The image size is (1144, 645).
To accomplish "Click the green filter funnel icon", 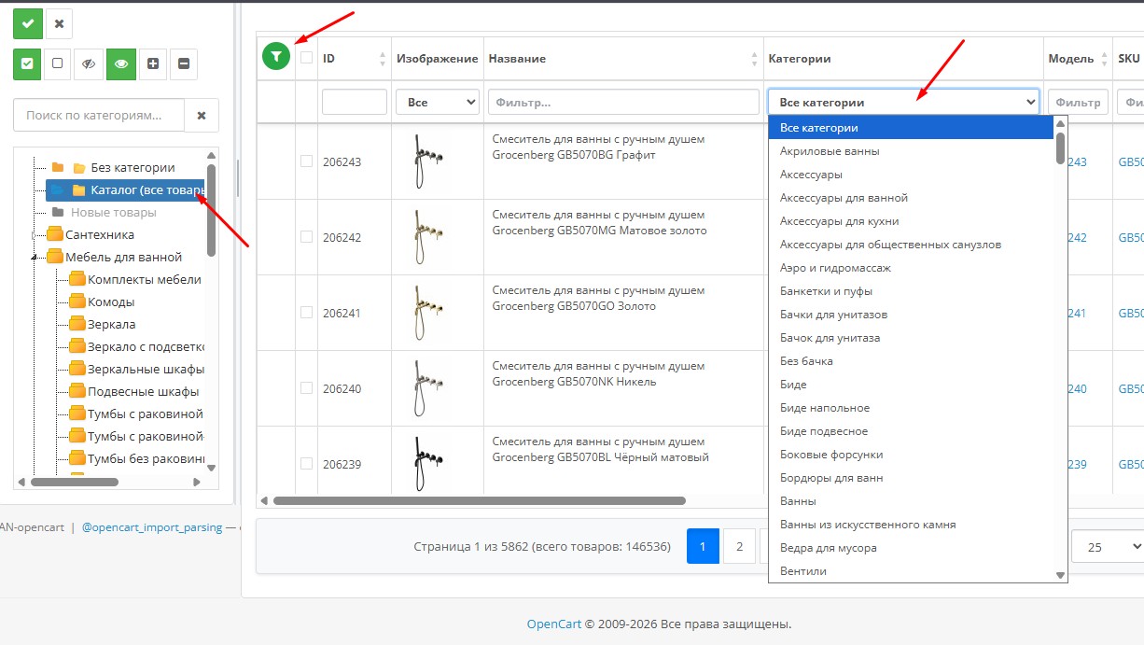I will pos(275,57).
